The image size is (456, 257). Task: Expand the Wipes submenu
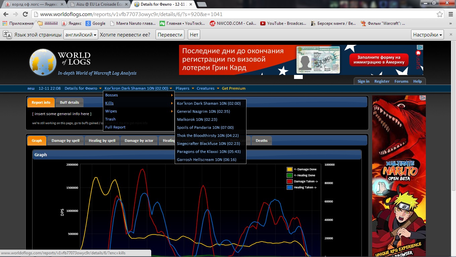pos(139,111)
